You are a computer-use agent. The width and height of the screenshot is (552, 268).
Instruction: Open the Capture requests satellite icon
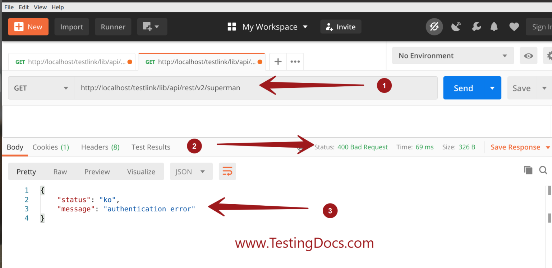coord(456,27)
